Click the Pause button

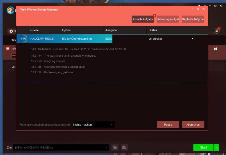click(168, 124)
